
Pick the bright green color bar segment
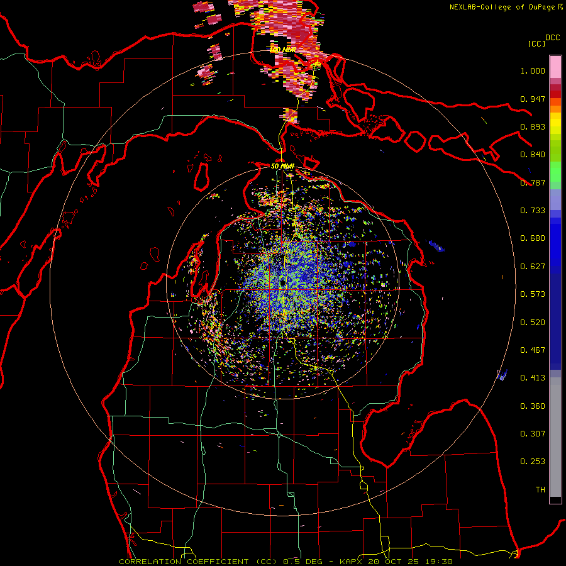(x=555, y=172)
